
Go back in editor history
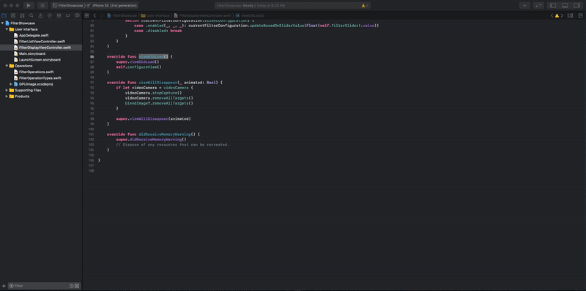click(94, 15)
